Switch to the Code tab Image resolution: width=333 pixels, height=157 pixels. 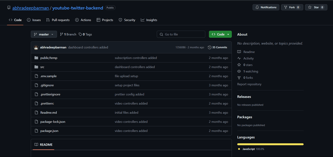click(15, 20)
